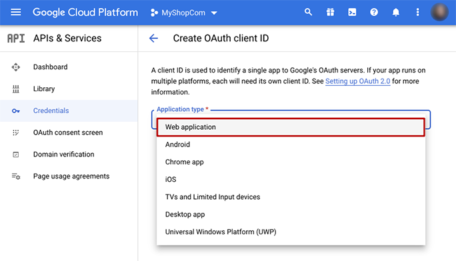Screen dimensions: 456x261
Task: Choose Universal Windows Platform (UWP) option
Action: click(x=291, y=232)
